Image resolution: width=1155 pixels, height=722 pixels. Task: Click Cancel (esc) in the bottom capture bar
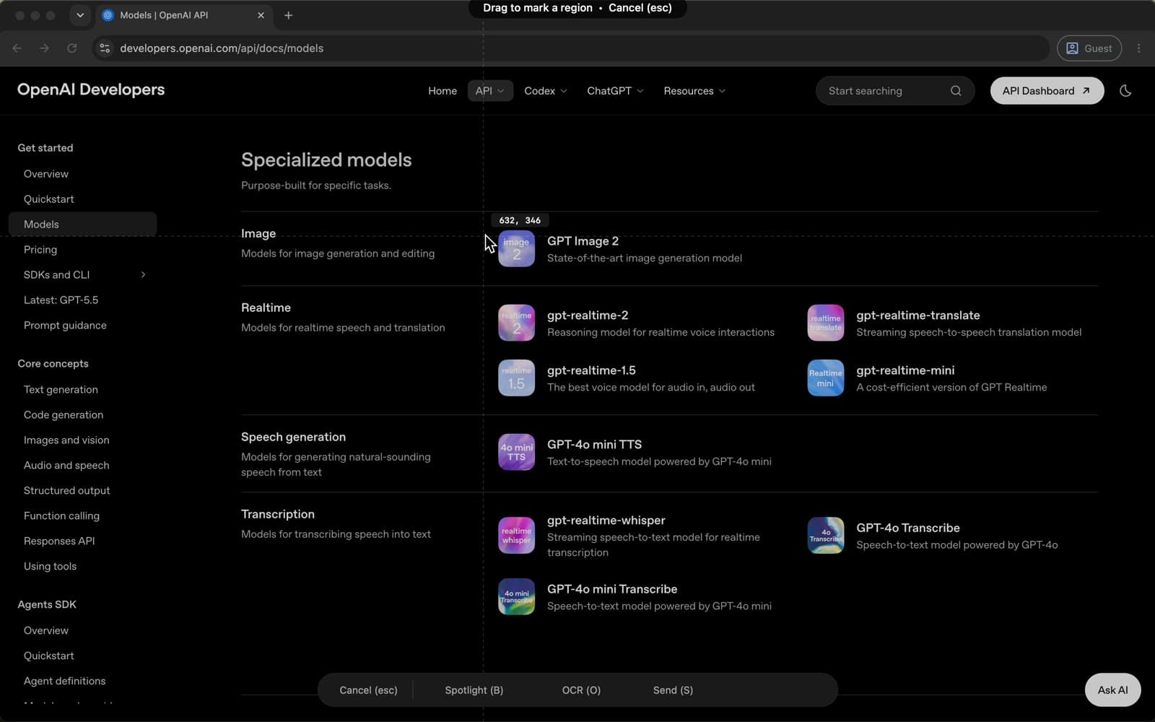coord(368,690)
